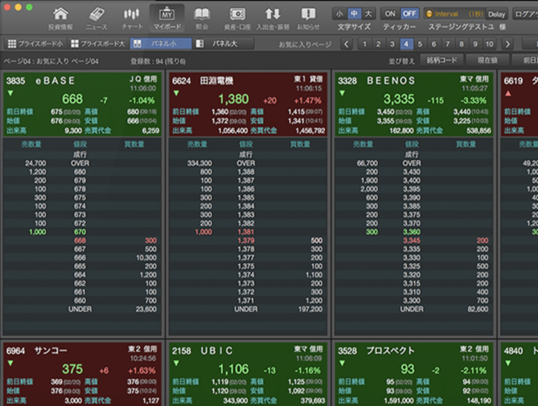Open favorites page 7
538x406 pixels.
point(447,44)
